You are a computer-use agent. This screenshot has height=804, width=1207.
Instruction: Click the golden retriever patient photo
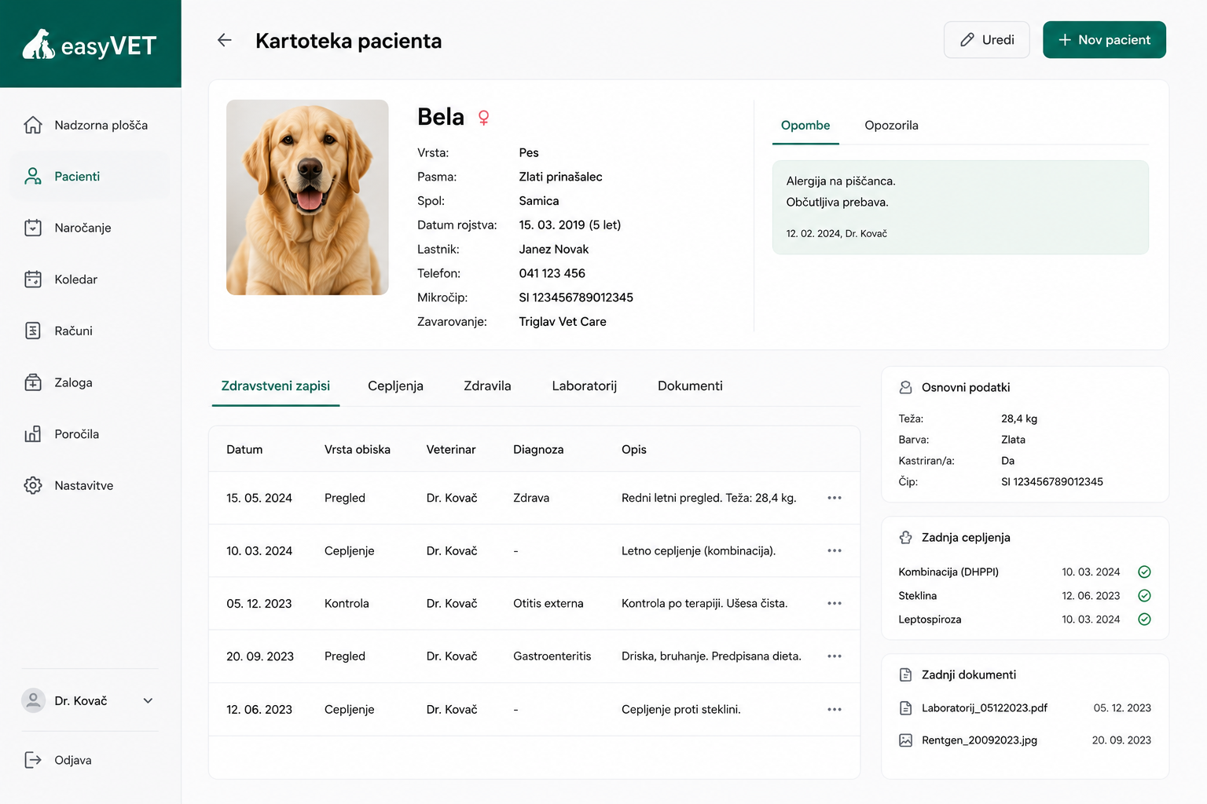point(307,197)
